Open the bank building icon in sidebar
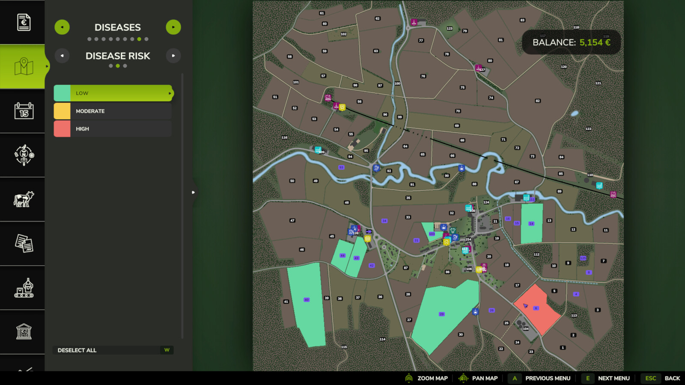 coord(24,332)
